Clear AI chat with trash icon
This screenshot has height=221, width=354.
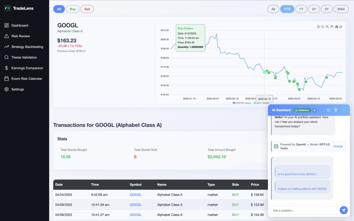coord(336,110)
